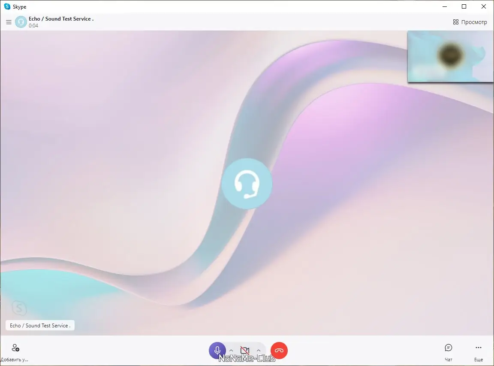Open Echo / Sound Test Service header title
Image resolution: width=494 pixels, height=366 pixels.
click(x=61, y=19)
